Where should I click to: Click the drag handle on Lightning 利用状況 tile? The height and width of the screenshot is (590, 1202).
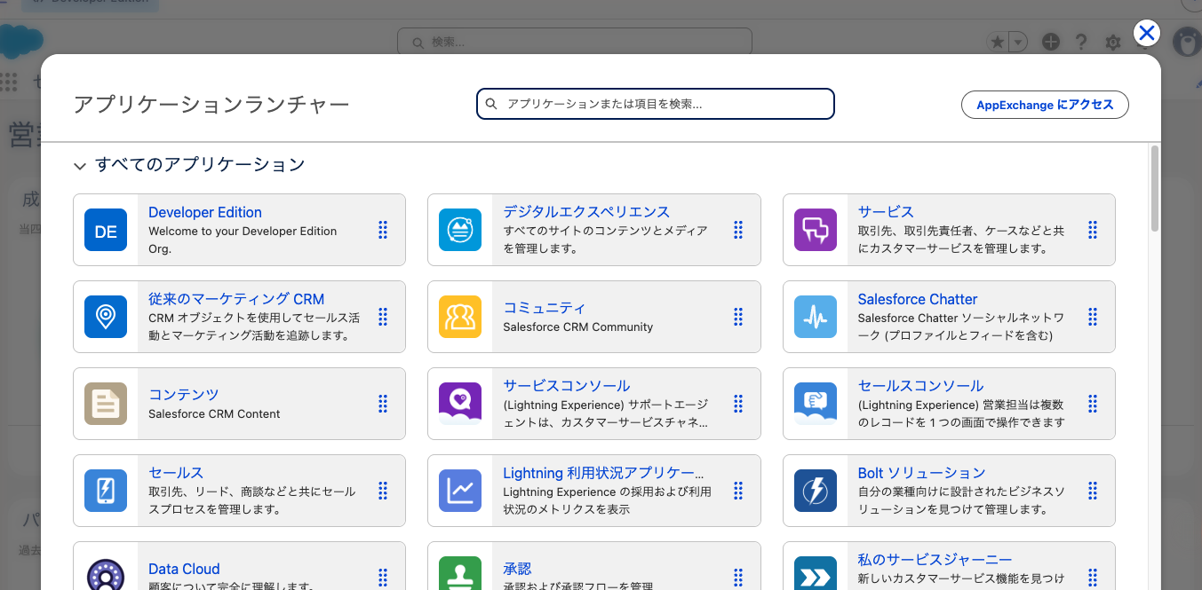point(738,491)
